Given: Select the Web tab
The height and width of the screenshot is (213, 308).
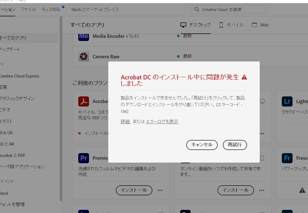Looking at the screenshot, I should [260, 25].
